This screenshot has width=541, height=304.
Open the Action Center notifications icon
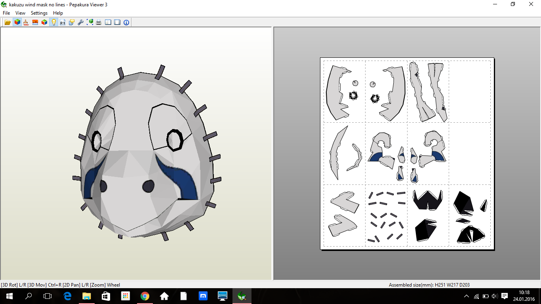click(x=505, y=296)
